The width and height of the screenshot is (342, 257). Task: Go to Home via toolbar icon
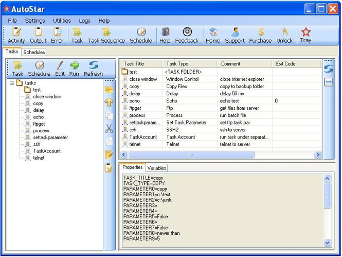[213, 36]
